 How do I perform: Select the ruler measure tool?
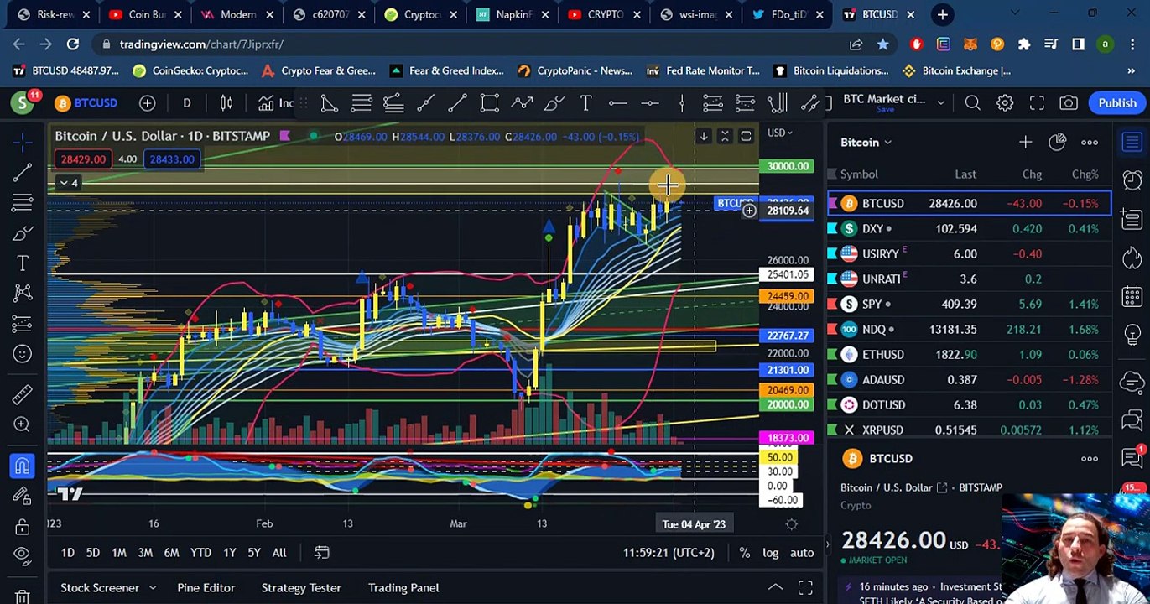(x=23, y=394)
